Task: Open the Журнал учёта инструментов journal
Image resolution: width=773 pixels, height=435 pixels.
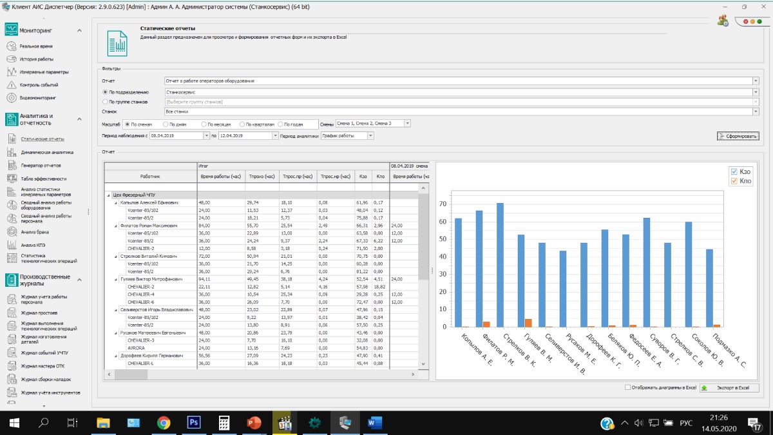Action: 50,392
